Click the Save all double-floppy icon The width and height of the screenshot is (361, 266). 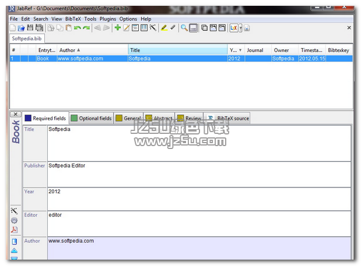pyautogui.click(x=39, y=28)
